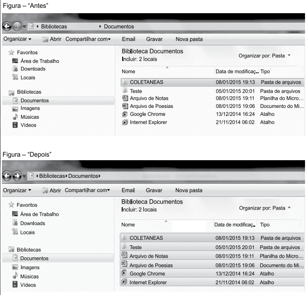Screen dimensions: 306x295
Task: Select Arquivo de Notas in the "Antes" list
Action: [149, 98]
